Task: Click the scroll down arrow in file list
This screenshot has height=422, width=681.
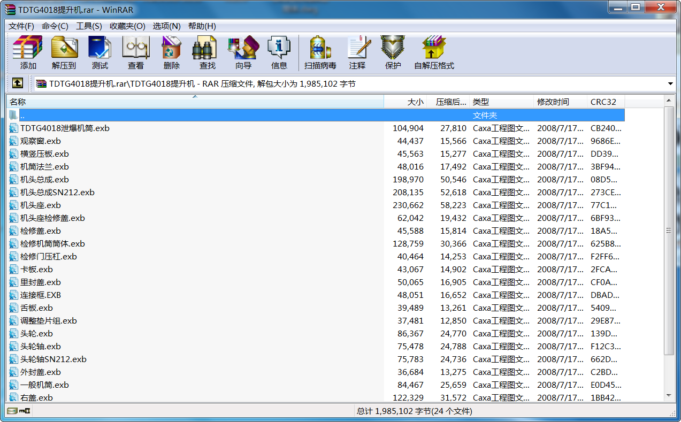Action: (669, 395)
